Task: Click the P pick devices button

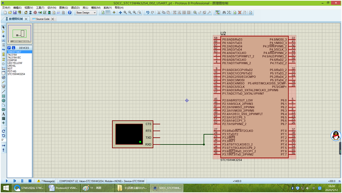Action: pos(9,48)
